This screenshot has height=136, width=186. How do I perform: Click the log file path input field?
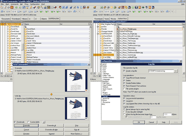[x=161, y=71]
